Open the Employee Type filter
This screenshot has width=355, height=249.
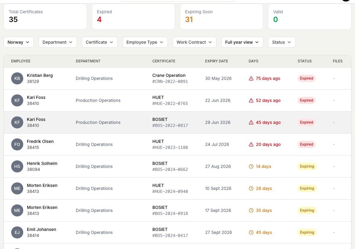(145, 42)
